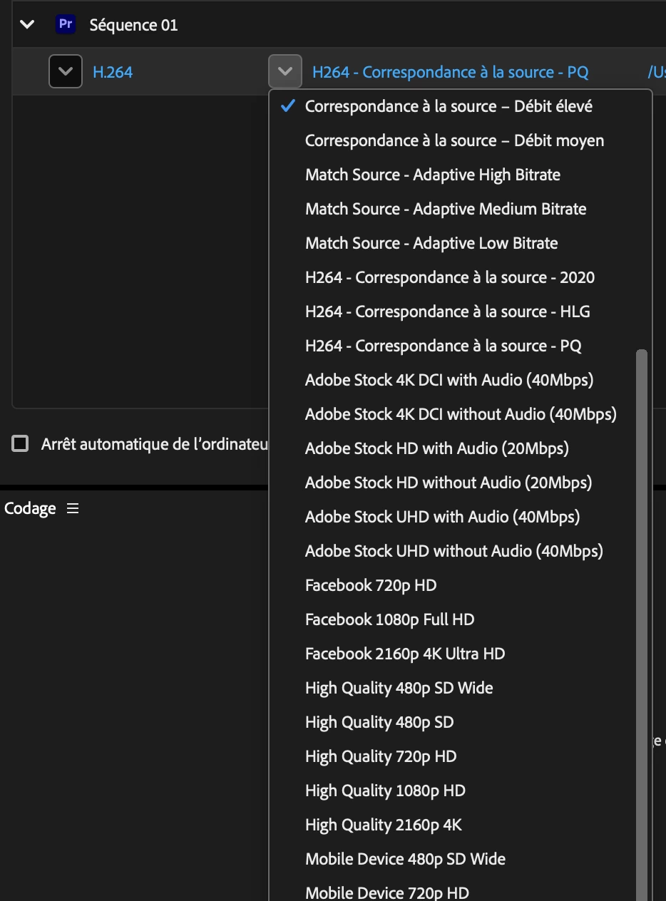Click the H264 - Correspondance à la source - PQ preset link
The height and width of the screenshot is (901, 666).
point(451,72)
